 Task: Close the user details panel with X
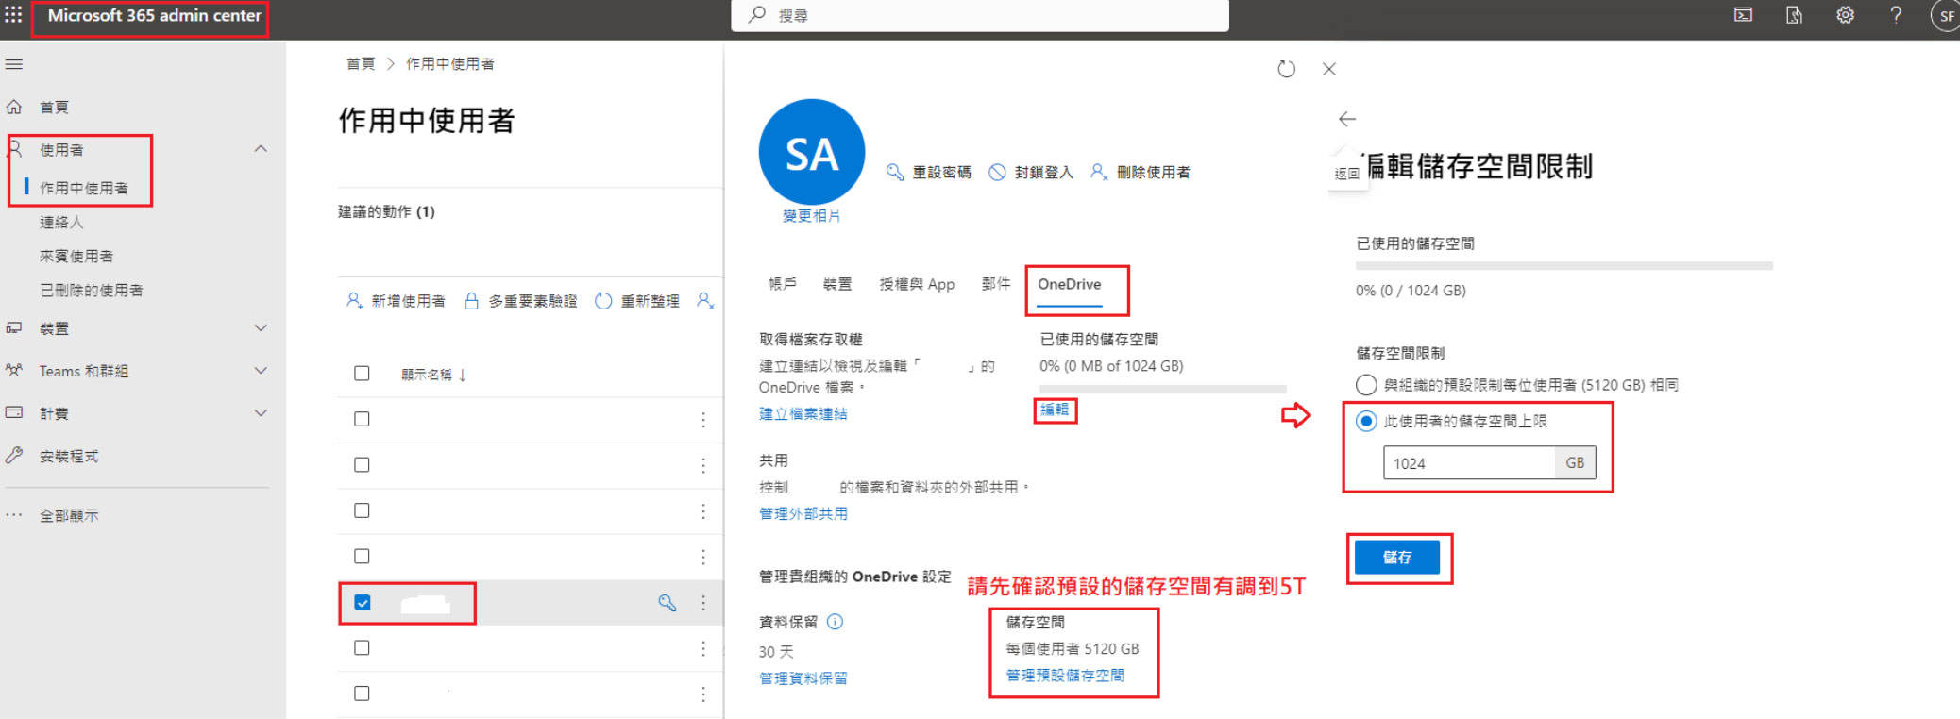click(1329, 69)
